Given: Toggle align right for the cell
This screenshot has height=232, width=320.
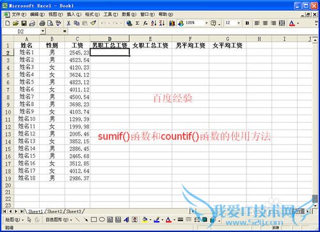Looking at the screenshot, I should pos(273,23).
